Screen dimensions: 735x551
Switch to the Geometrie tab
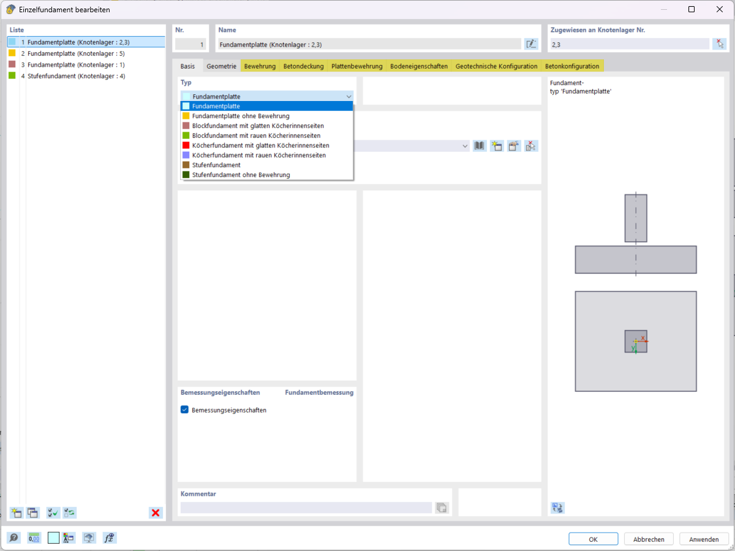point(221,66)
